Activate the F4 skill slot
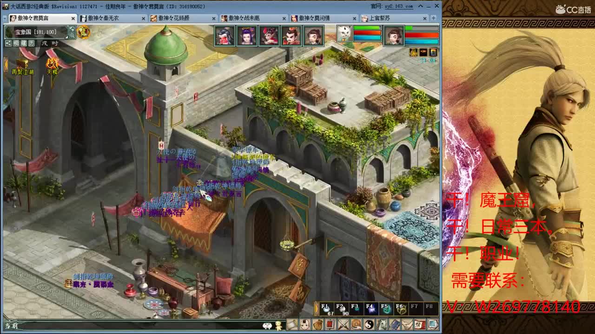595x334 pixels. (x=371, y=309)
